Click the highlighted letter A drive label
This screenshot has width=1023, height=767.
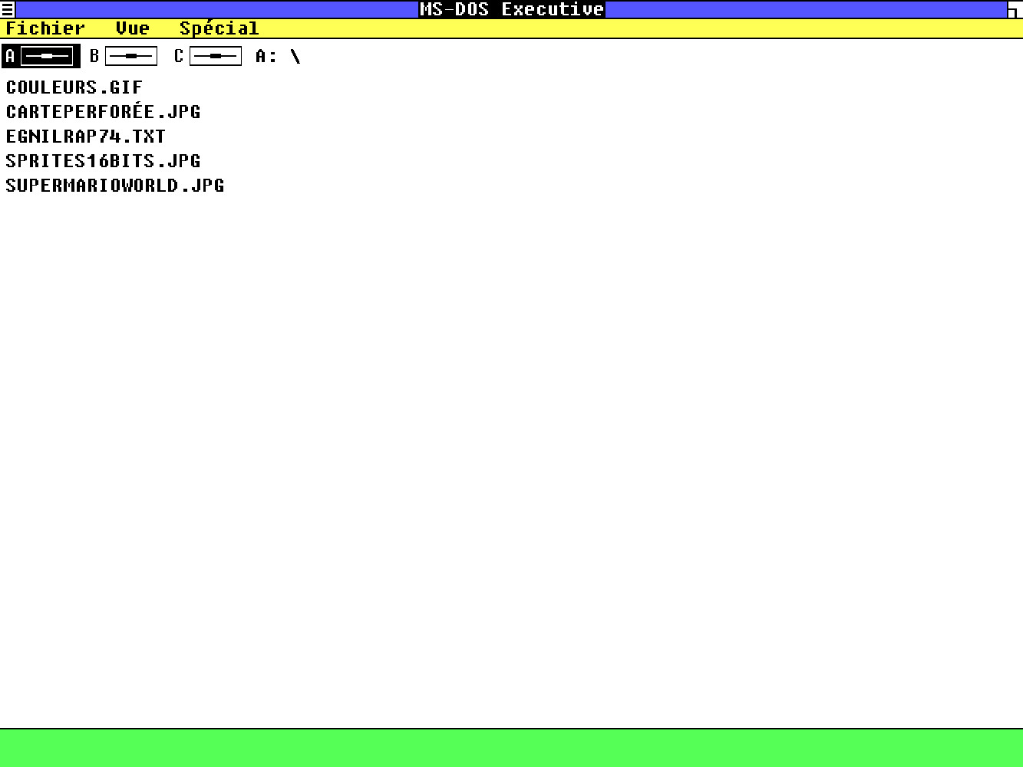(x=11, y=57)
